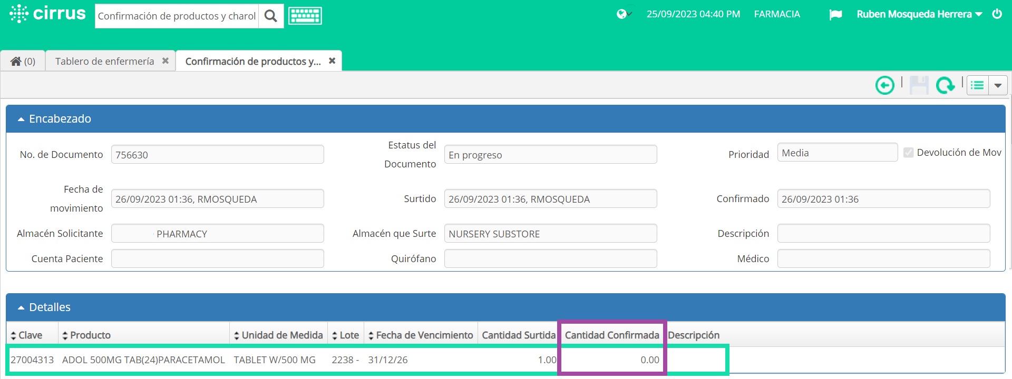Screen dimensions: 1012x379
Task: Switch to the Tablero de enfermería tab
Action: (x=105, y=62)
